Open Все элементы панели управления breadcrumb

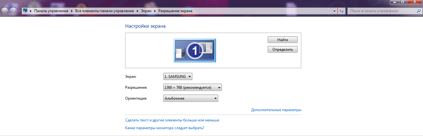pyautogui.click(x=104, y=11)
